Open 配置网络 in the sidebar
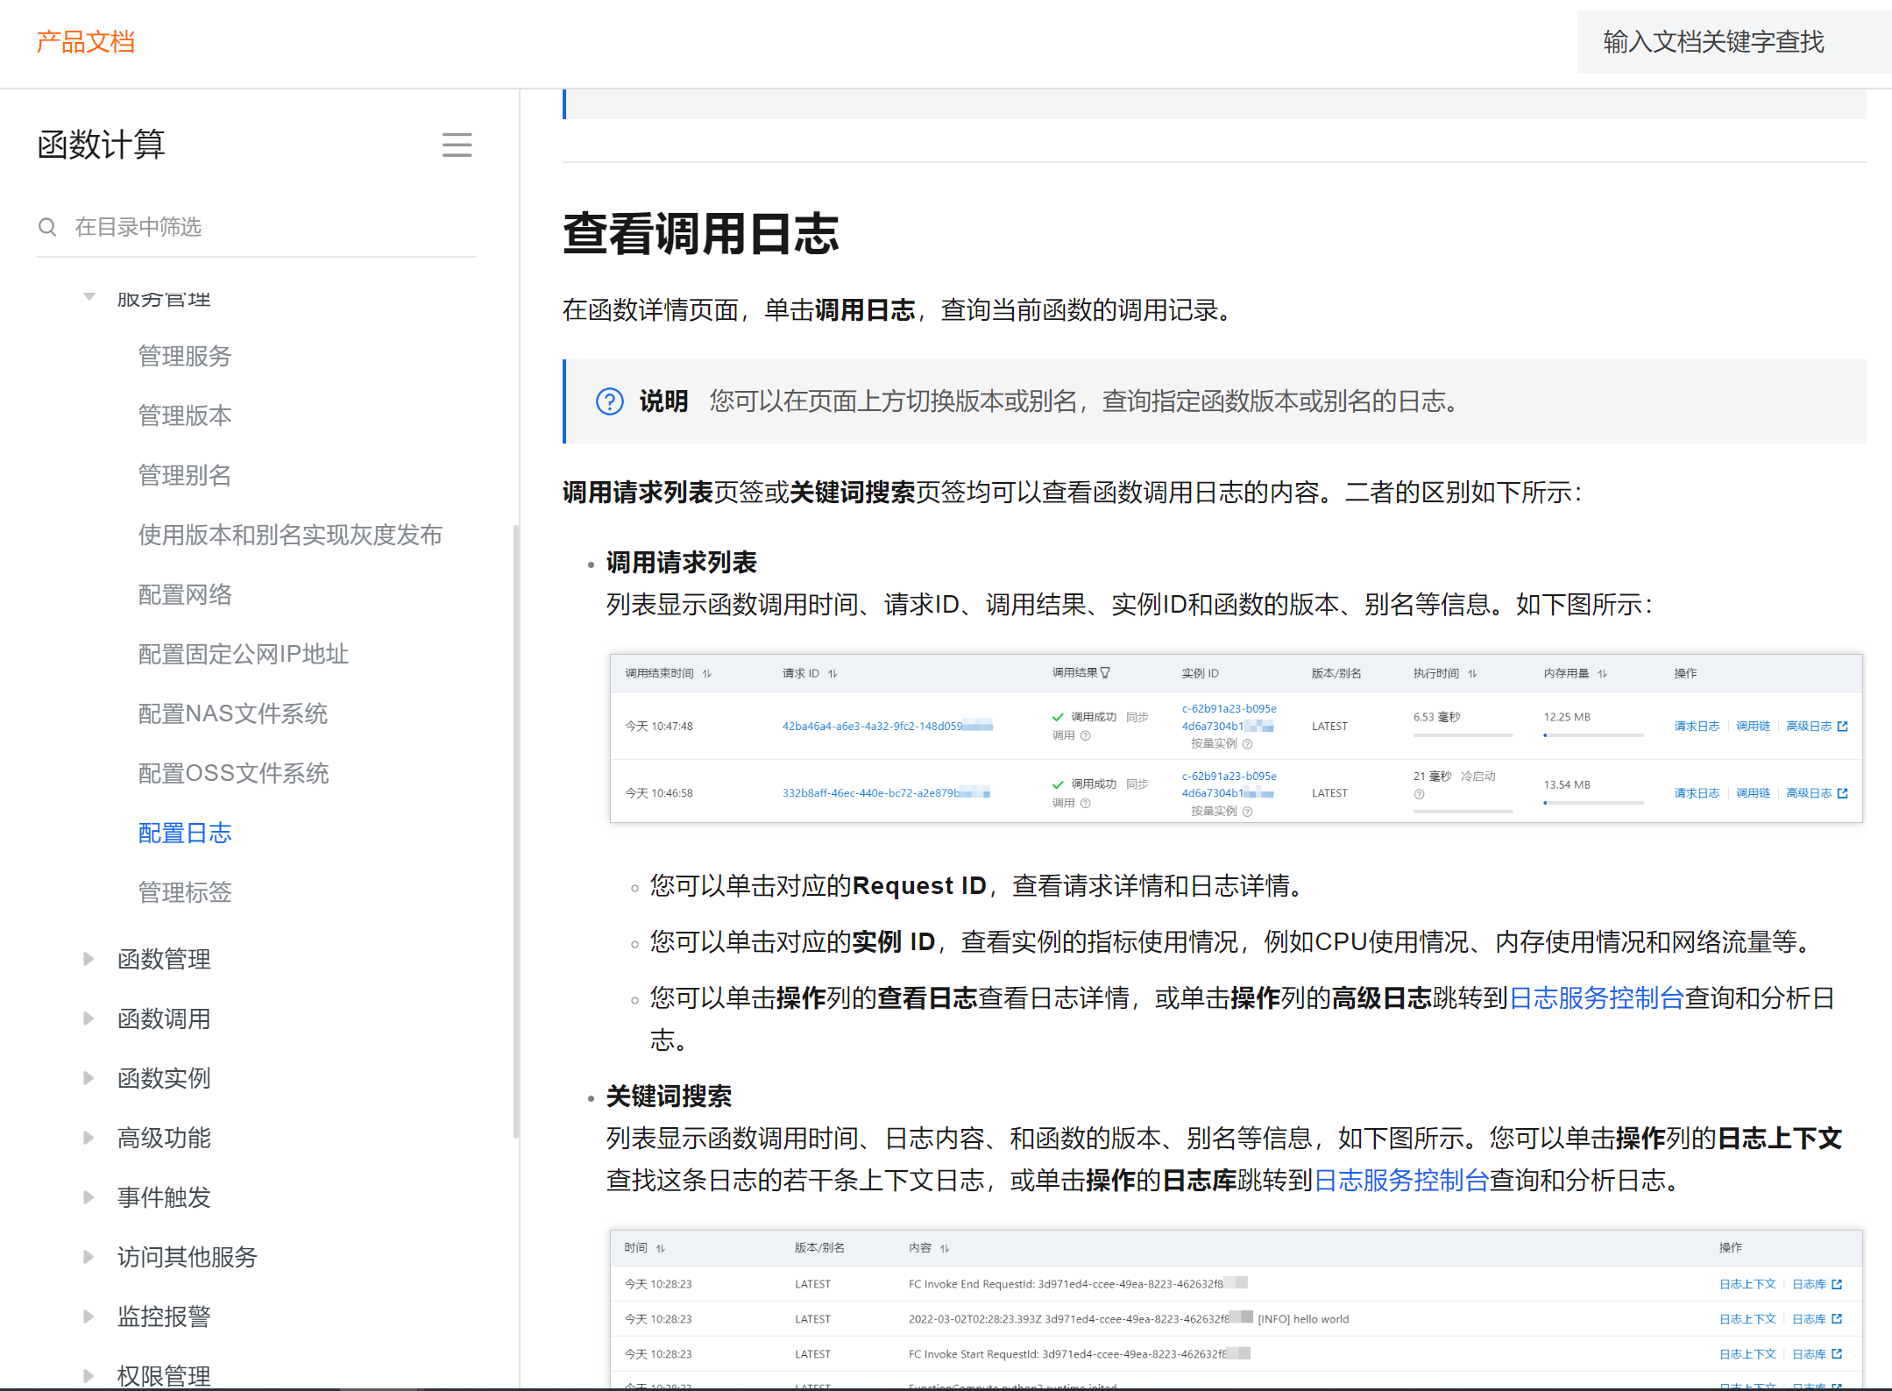The image size is (1892, 1391). pos(185,594)
